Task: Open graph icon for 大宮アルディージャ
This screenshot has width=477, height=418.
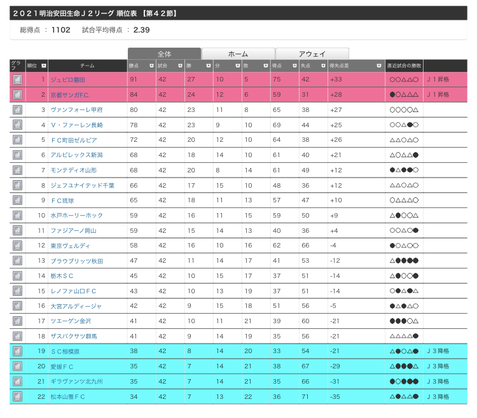Action: click(17, 306)
